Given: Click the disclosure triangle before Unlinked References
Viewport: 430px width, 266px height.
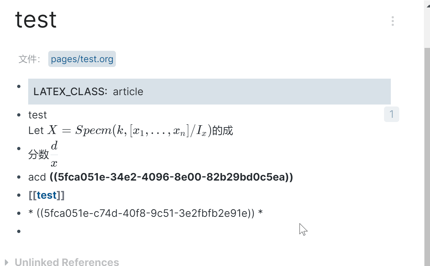Looking at the screenshot, I should pyautogui.click(x=6, y=262).
